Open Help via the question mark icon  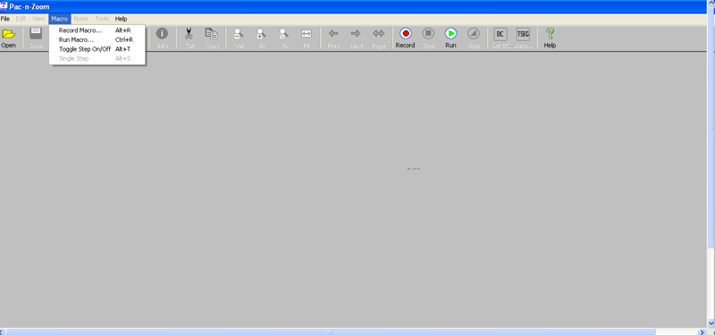[550, 33]
